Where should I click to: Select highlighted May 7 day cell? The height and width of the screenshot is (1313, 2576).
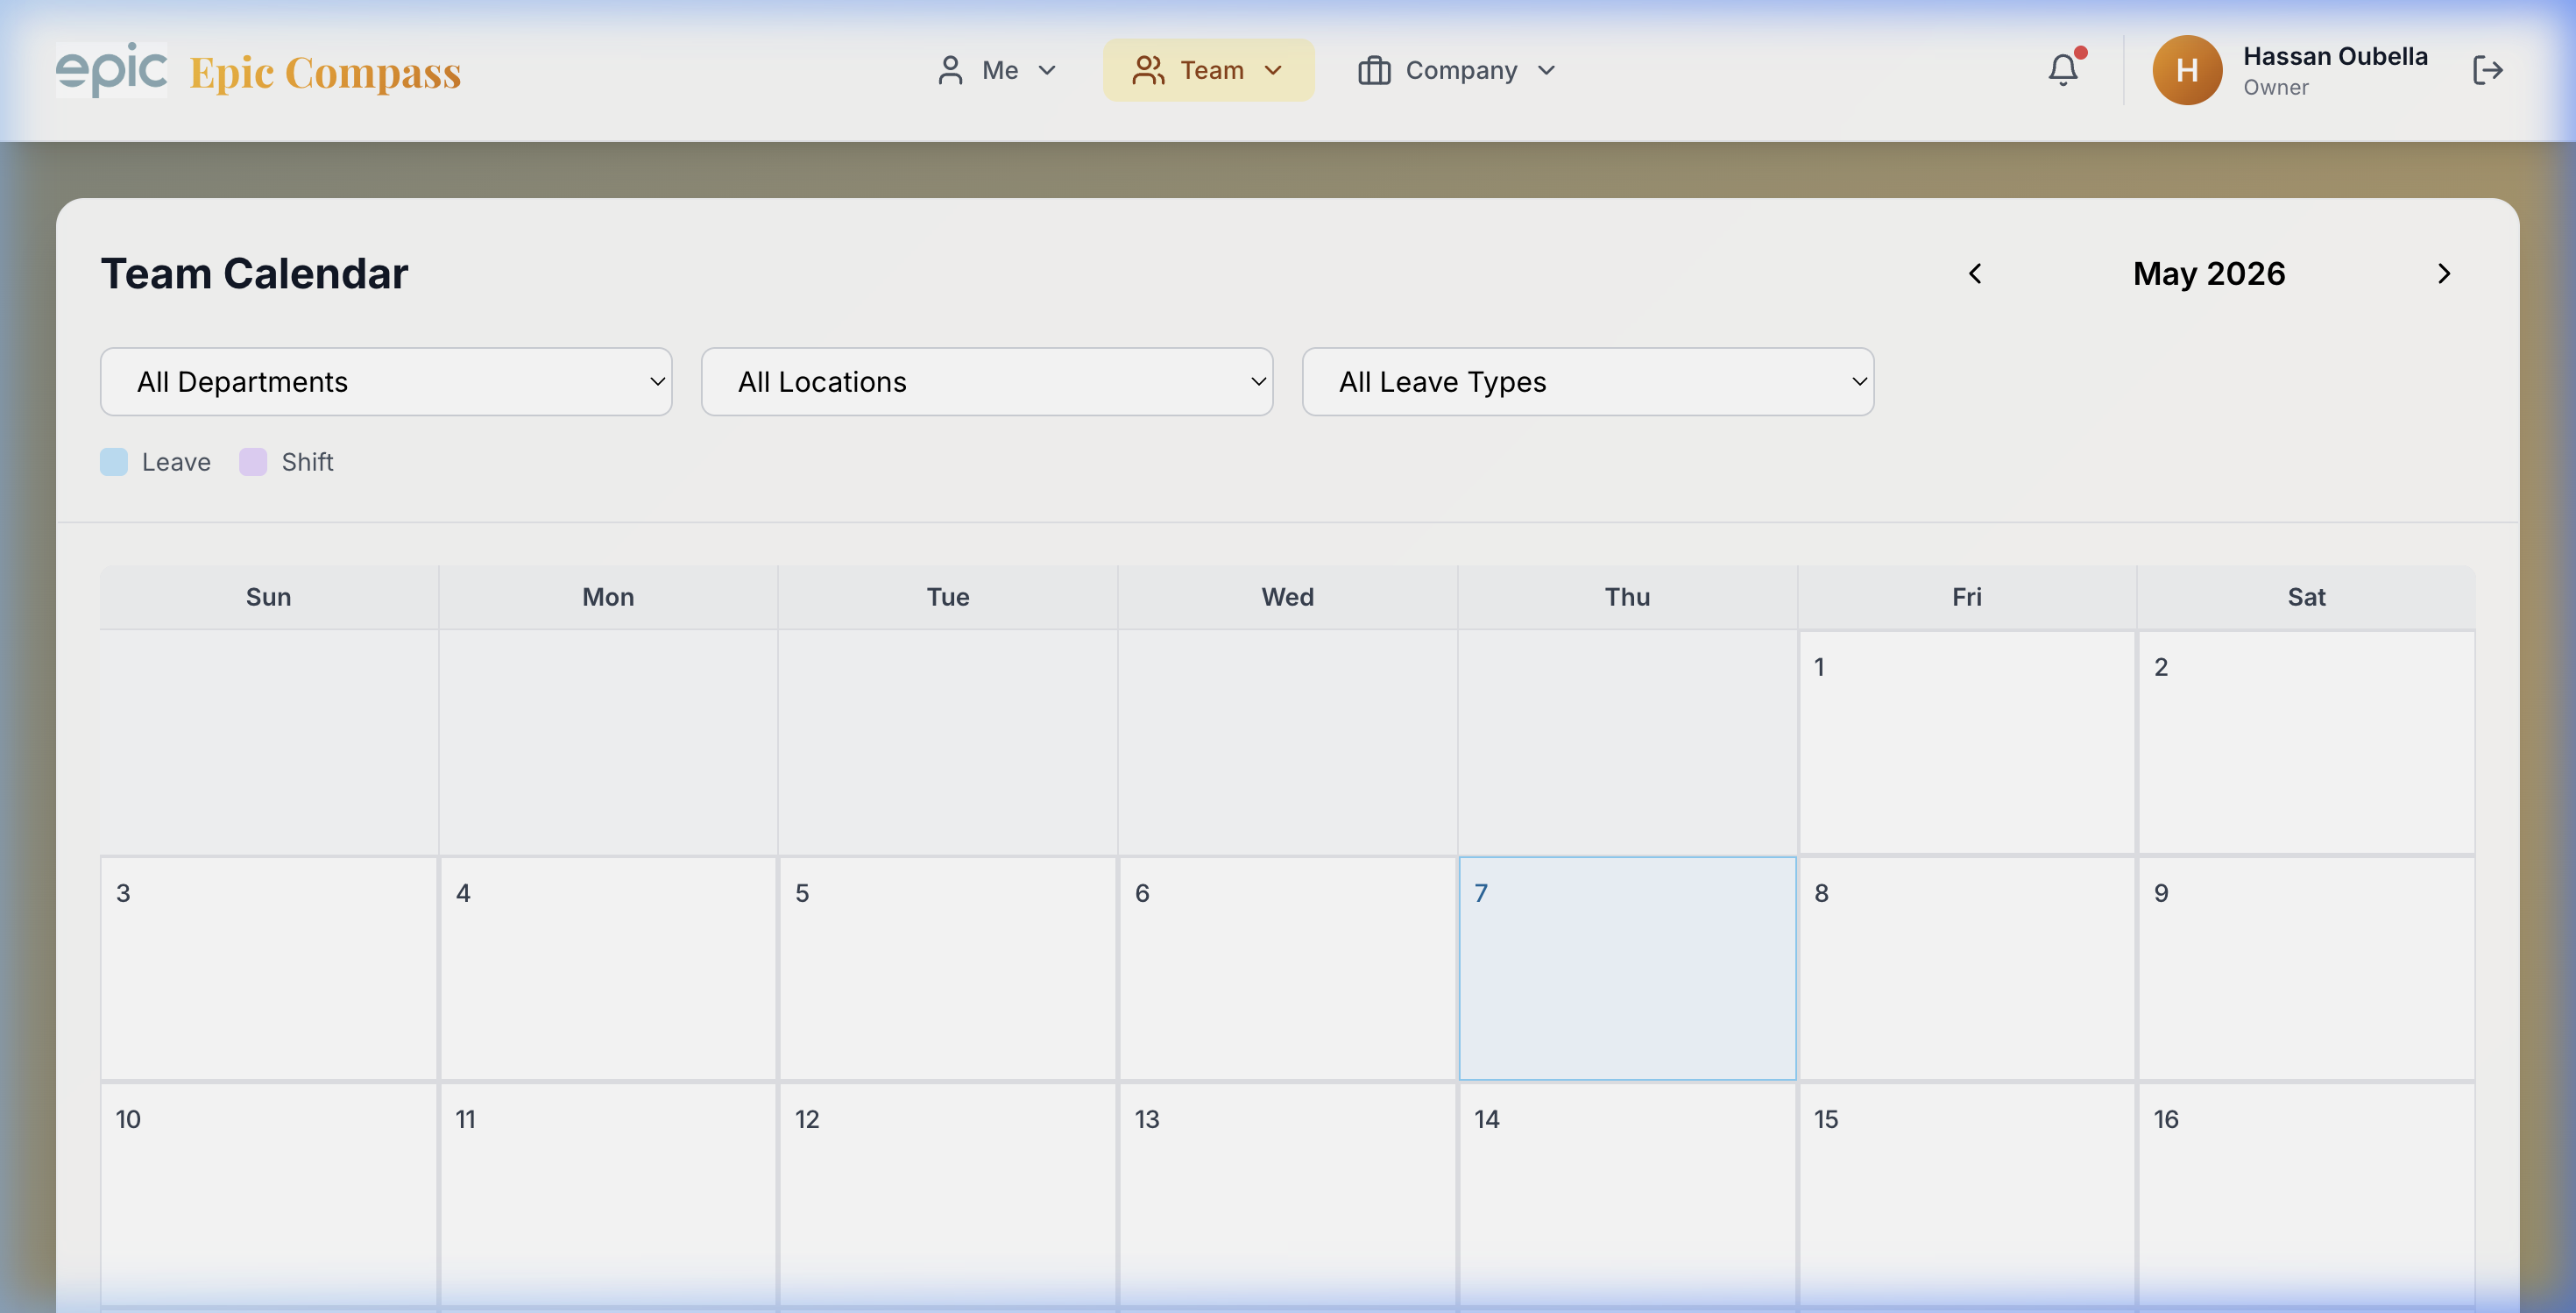1627,968
